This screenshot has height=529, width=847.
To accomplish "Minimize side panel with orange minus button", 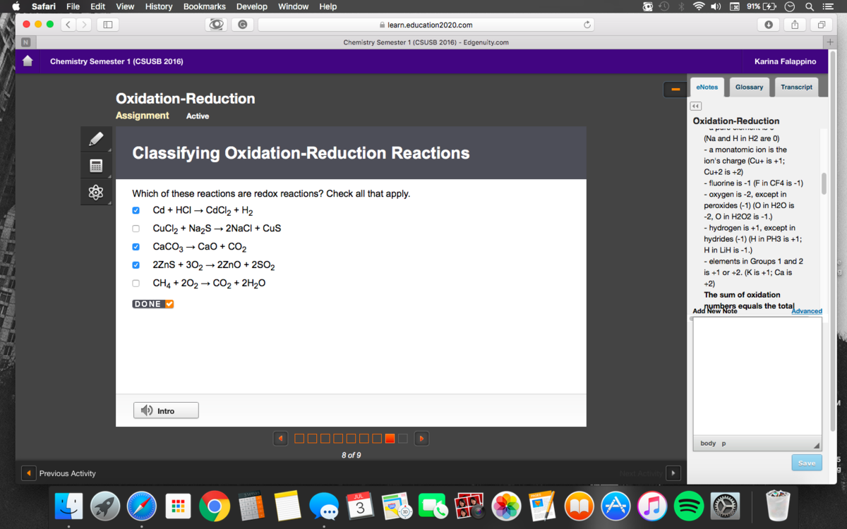I will coord(675,90).
